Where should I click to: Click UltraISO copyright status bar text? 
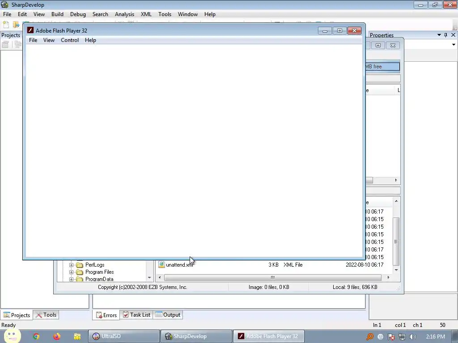coord(143,287)
